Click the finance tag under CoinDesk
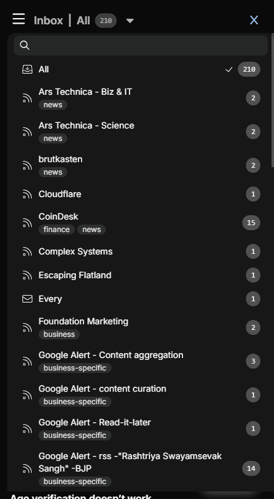Viewport: 274px width, 499px height. 57,230
